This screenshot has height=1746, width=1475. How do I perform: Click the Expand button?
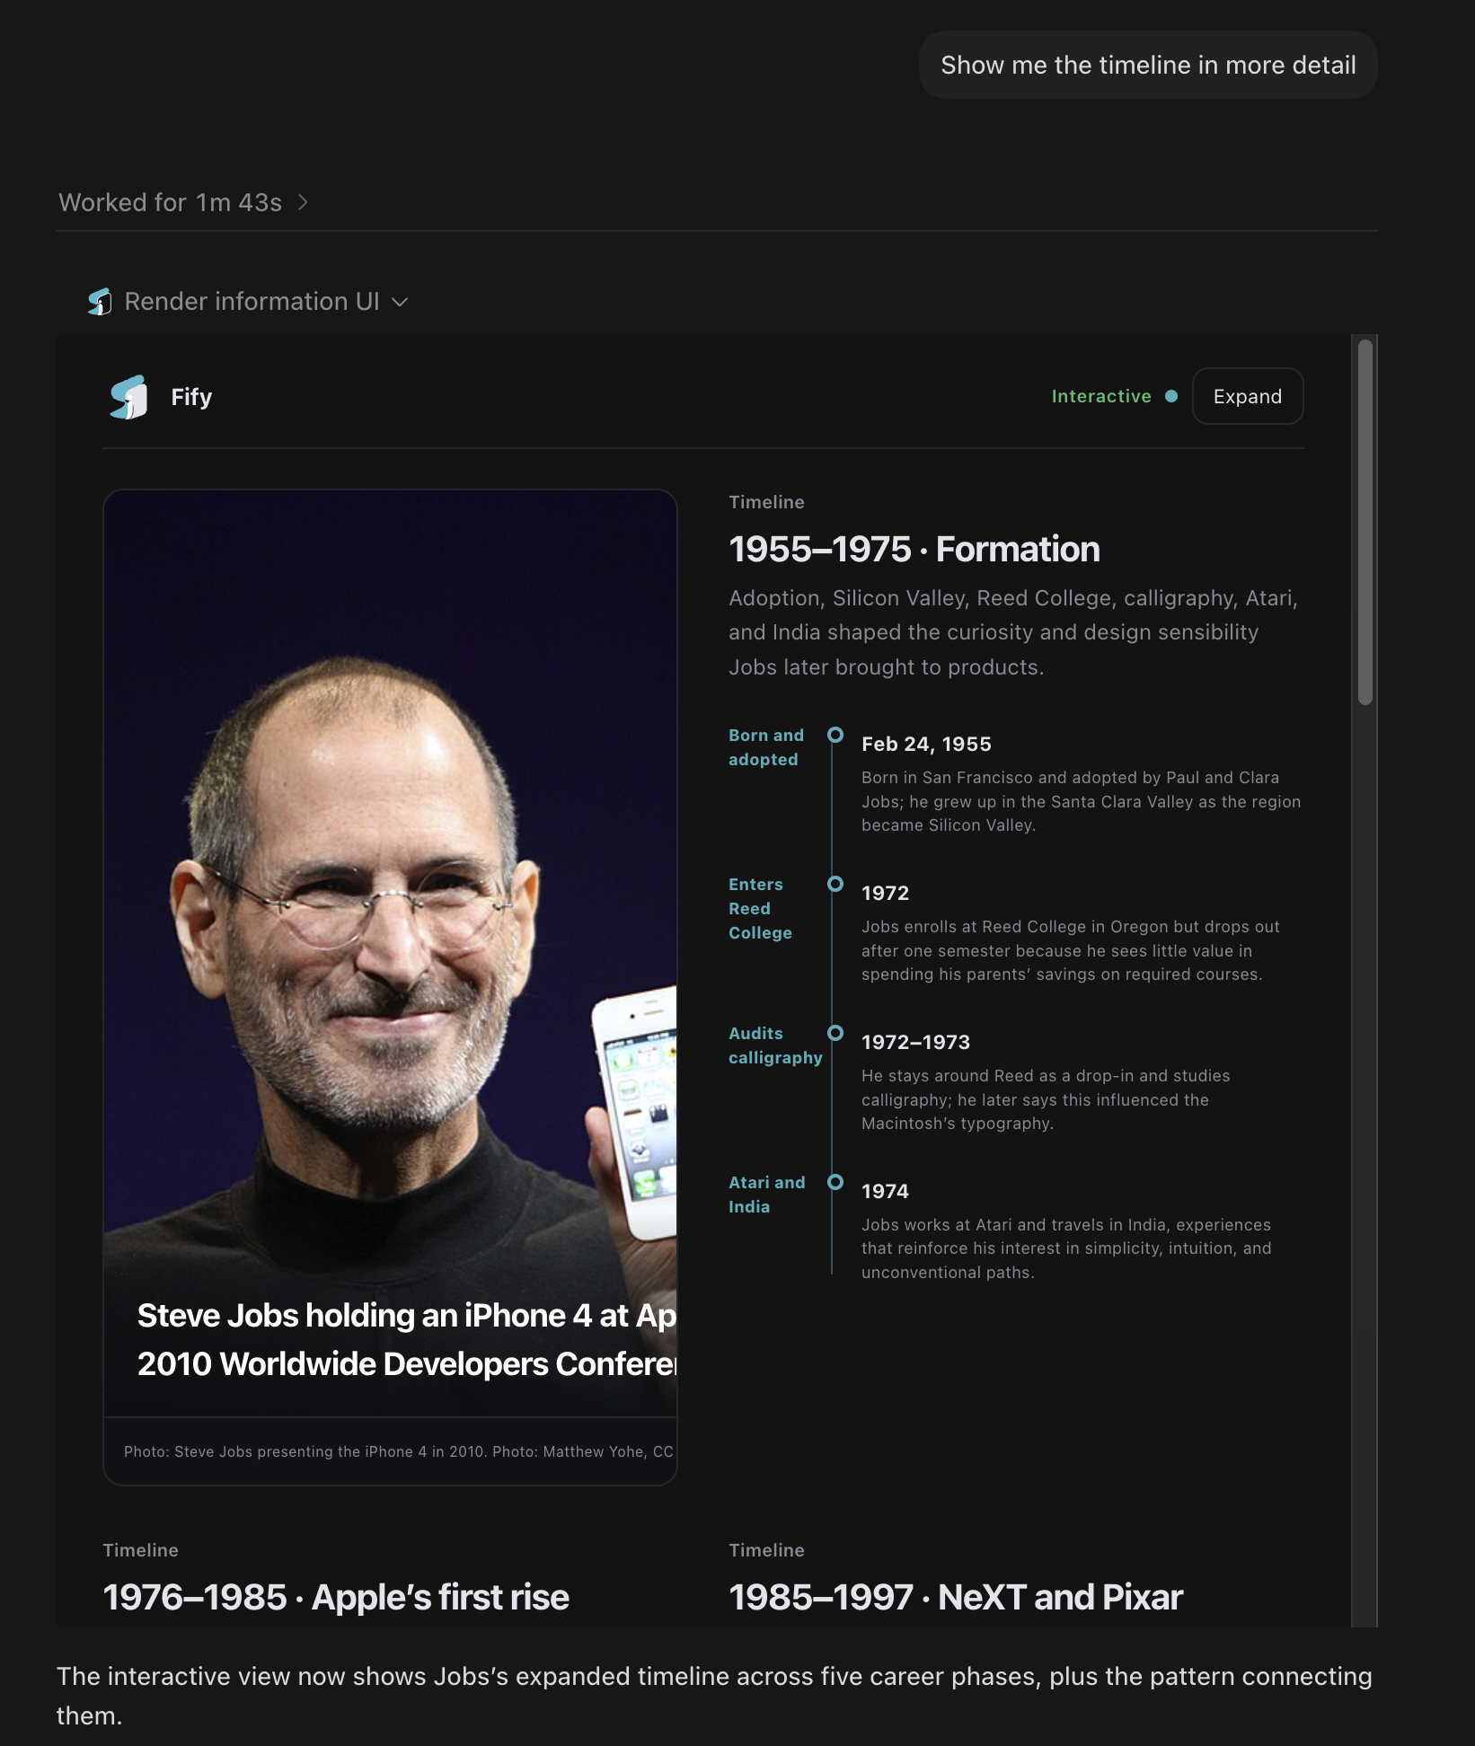[1247, 396]
